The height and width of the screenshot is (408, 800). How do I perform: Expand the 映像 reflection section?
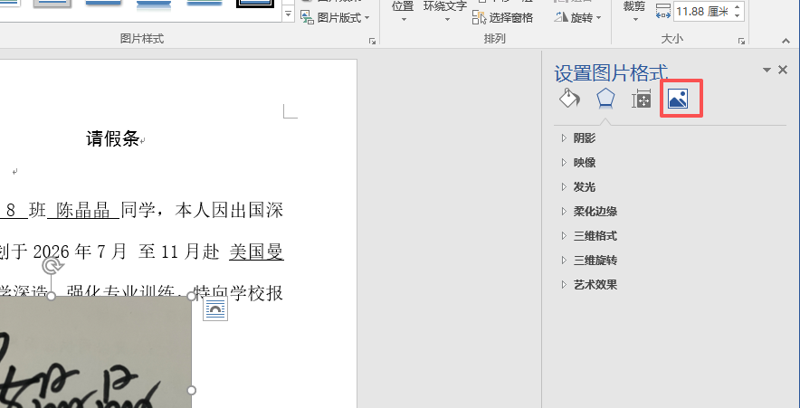[x=584, y=163]
